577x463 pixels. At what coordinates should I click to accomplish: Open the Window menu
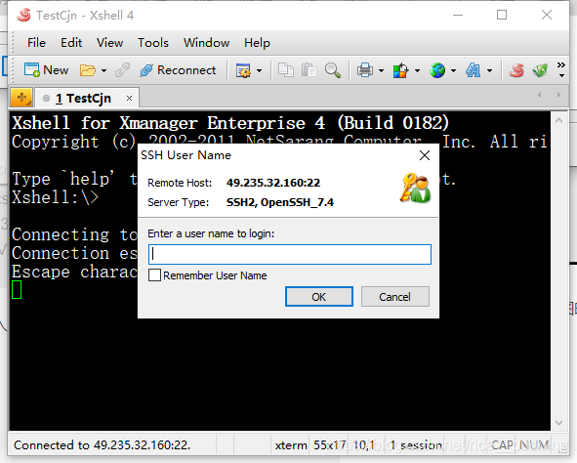206,43
